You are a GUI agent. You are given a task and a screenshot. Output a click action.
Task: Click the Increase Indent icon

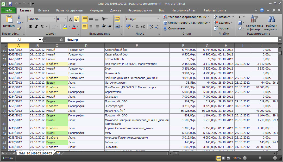click(109, 27)
